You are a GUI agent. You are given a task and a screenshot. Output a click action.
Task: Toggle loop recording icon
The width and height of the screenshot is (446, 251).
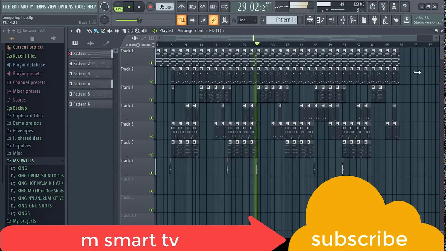pos(225,7)
